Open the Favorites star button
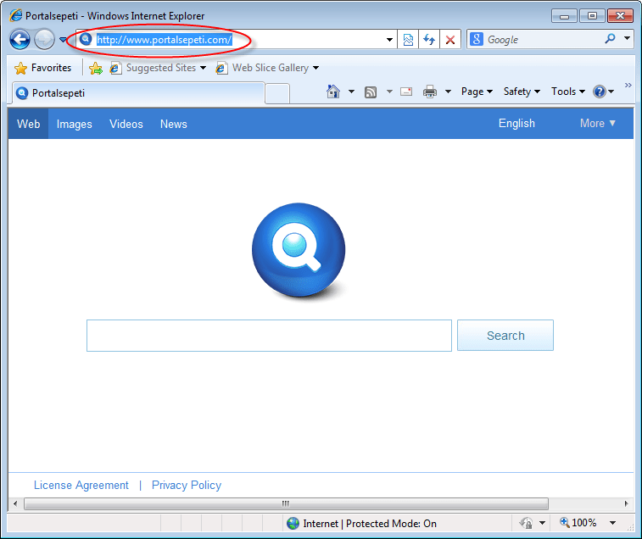 pos(43,68)
